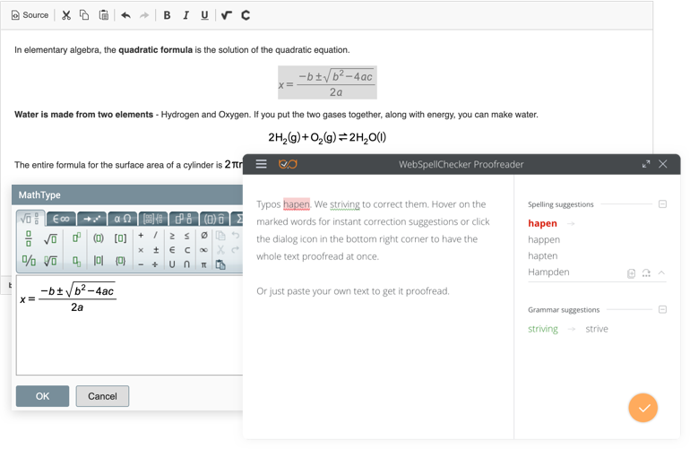Insert subset symbol in MathType

pyautogui.click(x=186, y=250)
